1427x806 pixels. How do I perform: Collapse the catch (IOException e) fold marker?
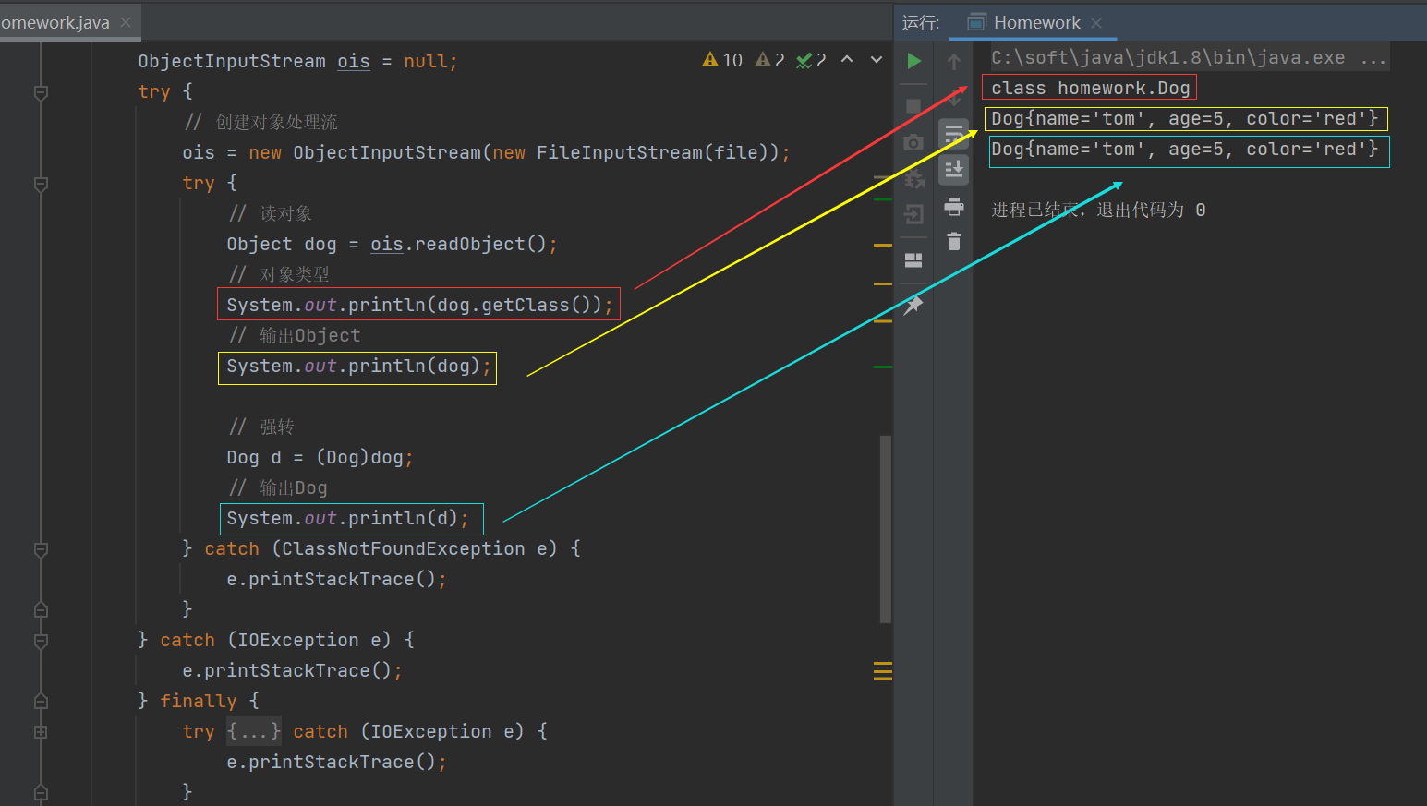pyautogui.click(x=41, y=641)
